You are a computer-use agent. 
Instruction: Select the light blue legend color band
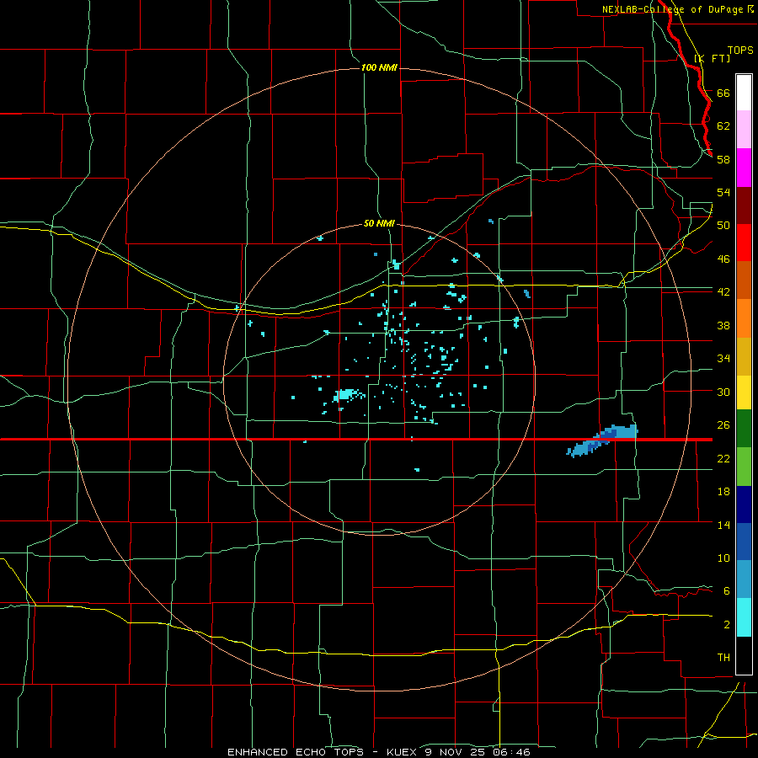tap(744, 579)
